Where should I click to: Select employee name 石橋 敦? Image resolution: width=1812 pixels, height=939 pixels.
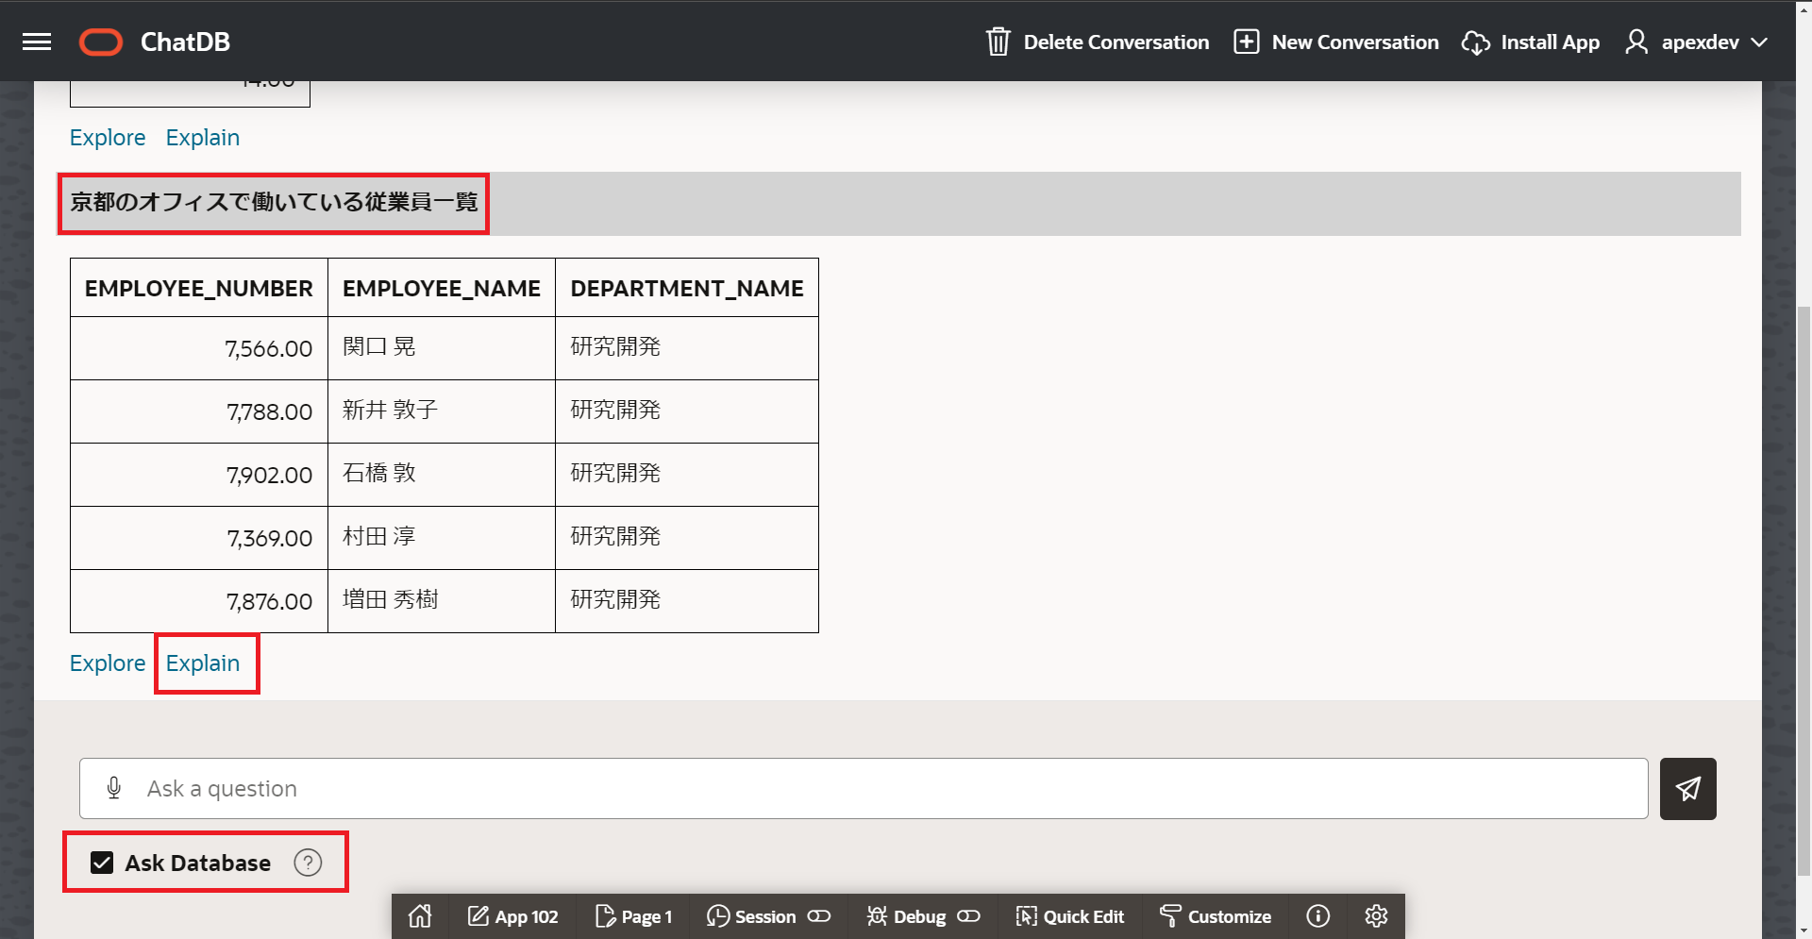tap(378, 473)
